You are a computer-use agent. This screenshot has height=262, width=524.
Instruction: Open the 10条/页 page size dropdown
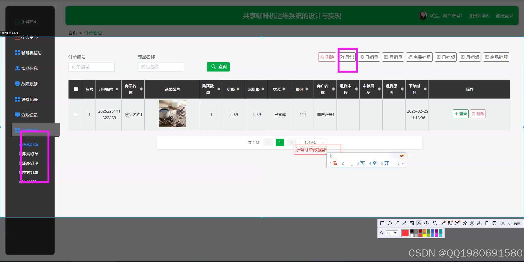coord(312,142)
